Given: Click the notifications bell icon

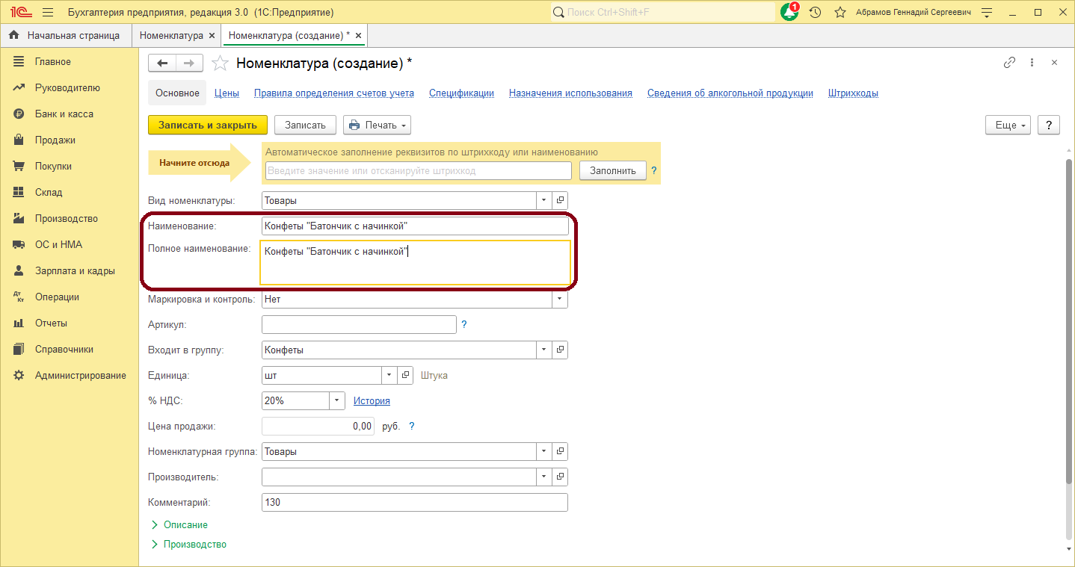Looking at the screenshot, I should pos(789,13).
